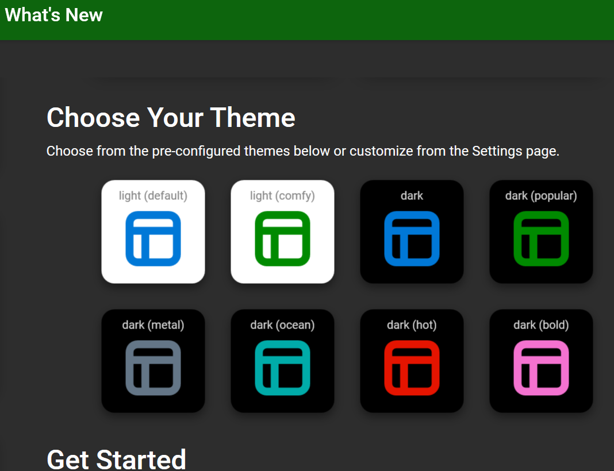Select the dark (ocean) teal theme icon
This screenshot has width=614, height=471.
click(282, 368)
